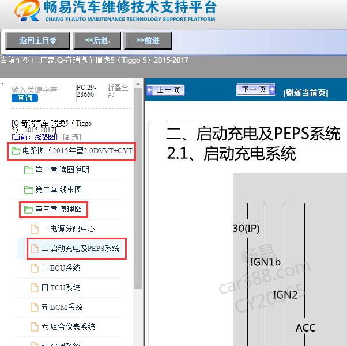Click the ACC label in diagram
Screen dimensions: 347x346
point(305,328)
